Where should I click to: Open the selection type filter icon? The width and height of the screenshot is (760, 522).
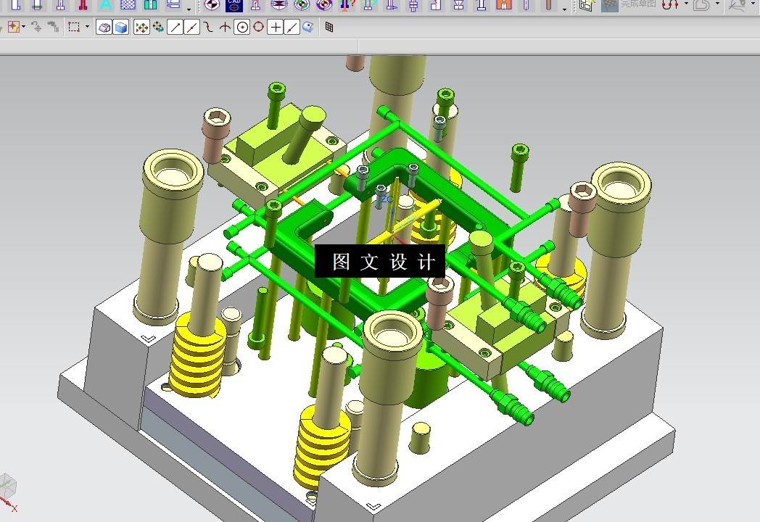[x=14, y=27]
